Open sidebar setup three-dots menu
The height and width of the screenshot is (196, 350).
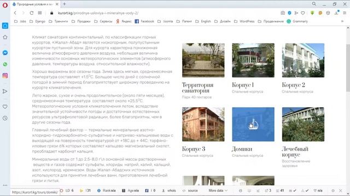[x=5, y=185]
